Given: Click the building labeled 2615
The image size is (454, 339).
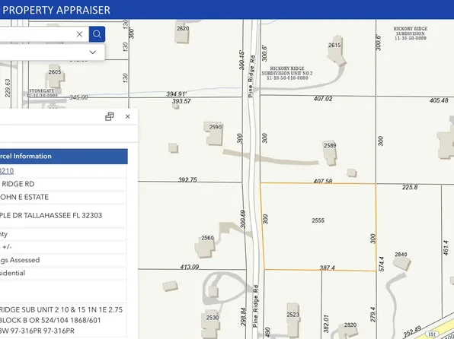Looking at the screenshot, I should [x=336, y=50].
